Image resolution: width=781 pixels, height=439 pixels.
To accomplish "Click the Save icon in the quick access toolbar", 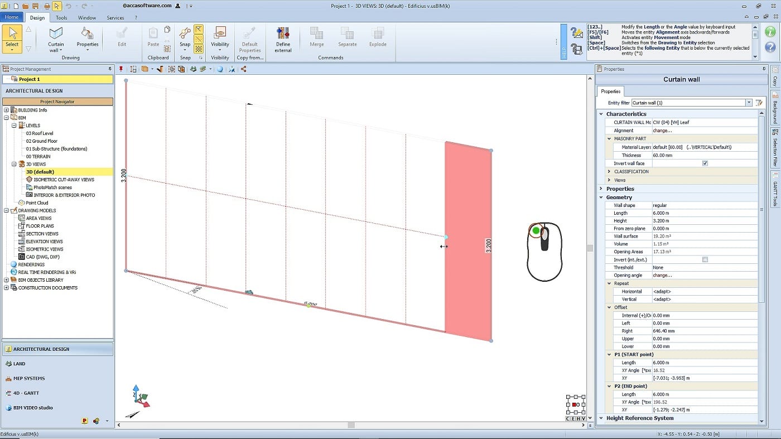I will tap(35, 6).
